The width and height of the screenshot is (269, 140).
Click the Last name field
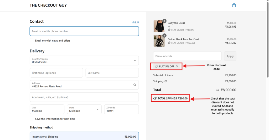click(x=112, y=73)
